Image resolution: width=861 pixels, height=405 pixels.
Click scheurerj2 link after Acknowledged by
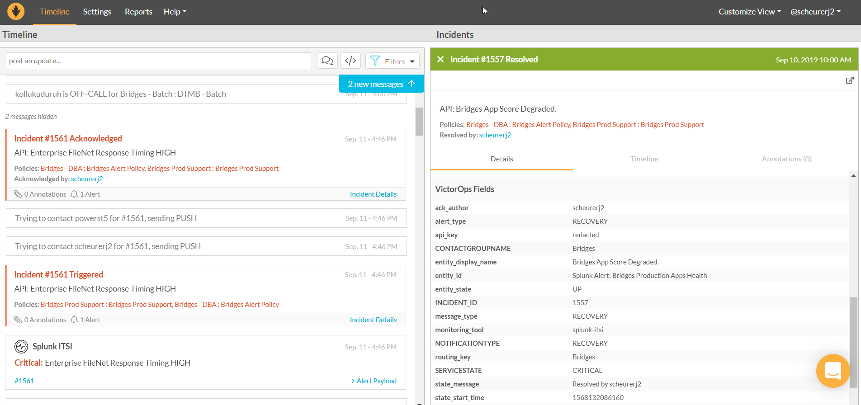click(x=87, y=179)
